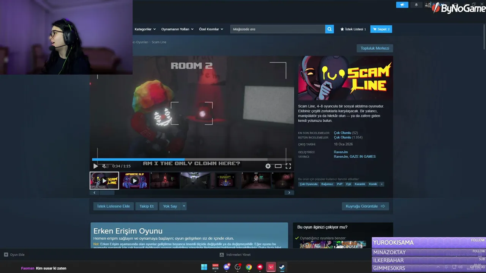Toggle theater mode on the trailer
The width and height of the screenshot is (486, 273).
(x=278, y=166)
